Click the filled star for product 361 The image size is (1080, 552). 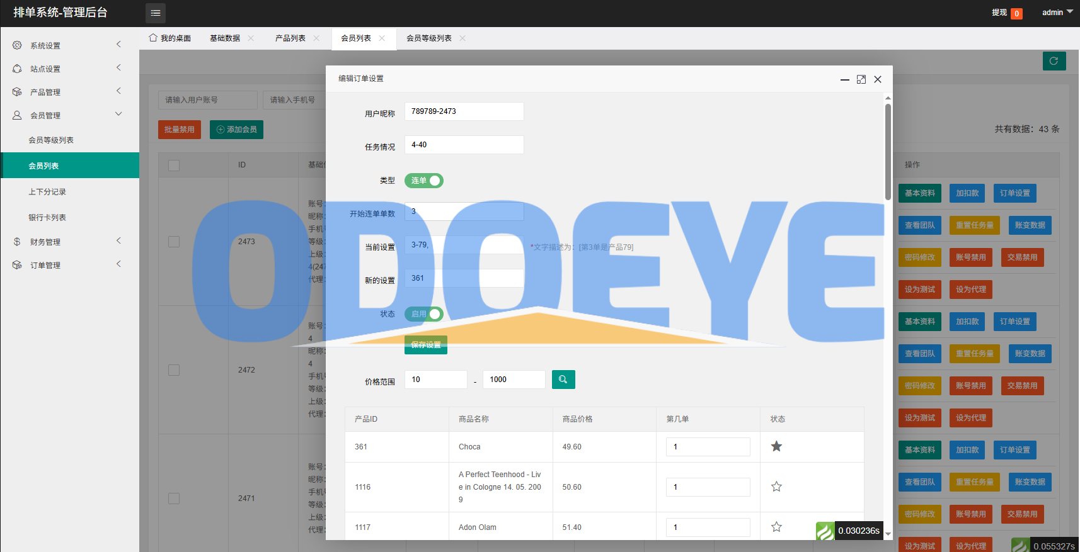pos(776,446)
